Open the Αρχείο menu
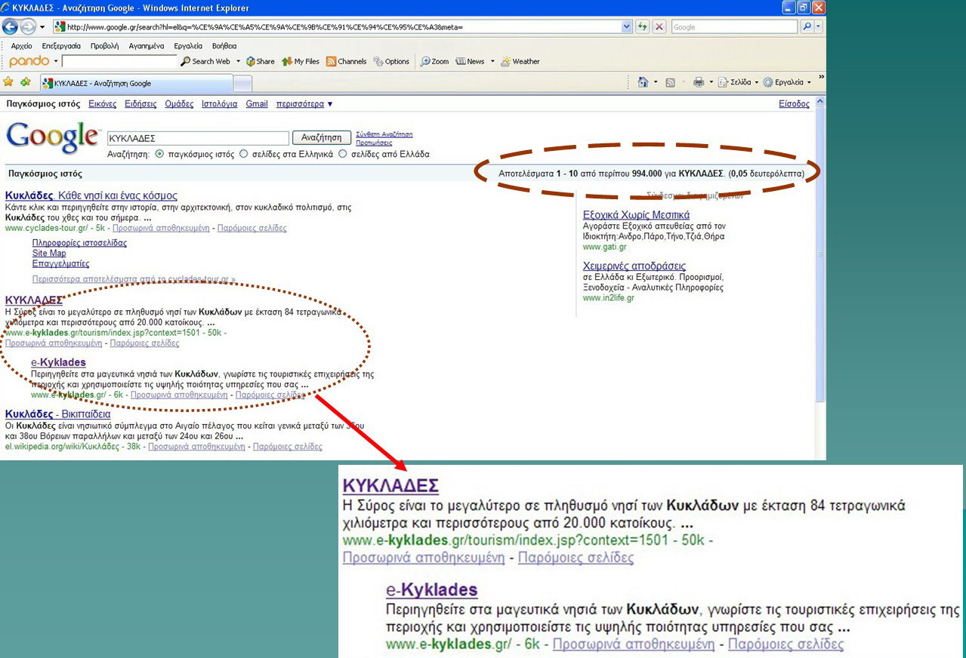 [22, 46]
